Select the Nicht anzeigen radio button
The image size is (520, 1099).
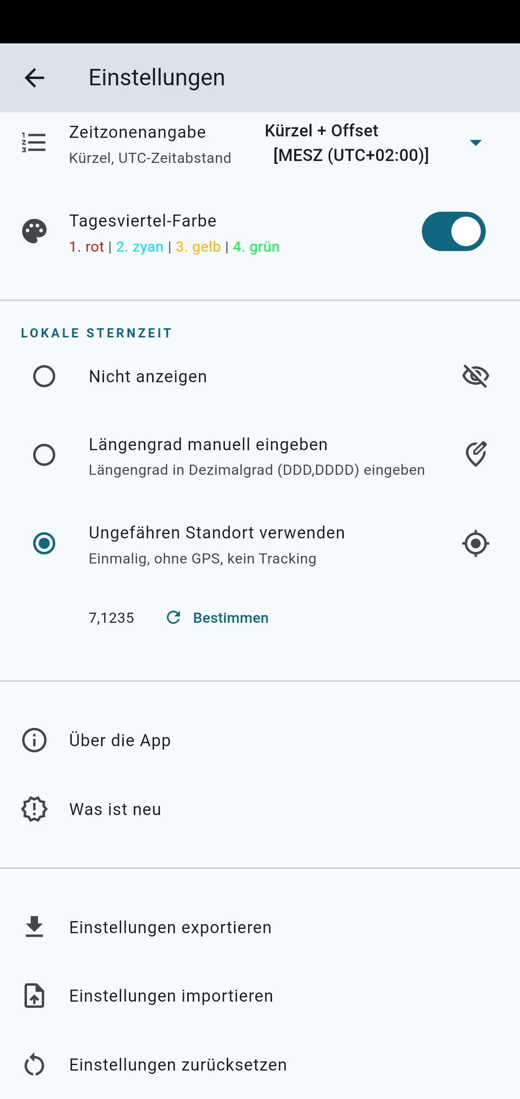point(44,376)
